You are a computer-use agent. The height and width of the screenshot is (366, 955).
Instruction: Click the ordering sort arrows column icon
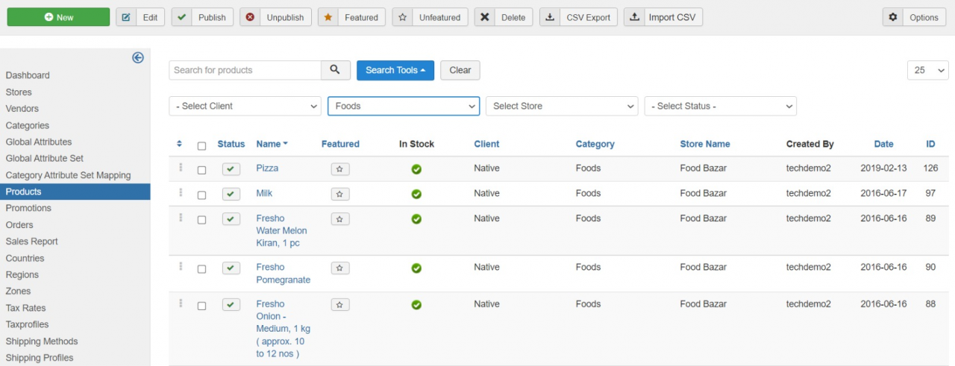179,144
